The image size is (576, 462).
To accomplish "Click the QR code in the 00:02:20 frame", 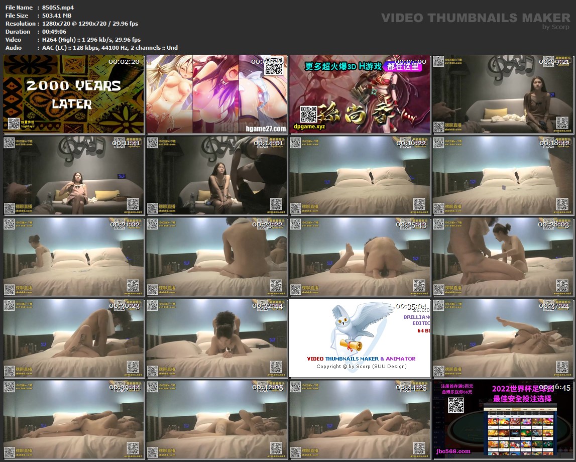I will click(13, 124).
